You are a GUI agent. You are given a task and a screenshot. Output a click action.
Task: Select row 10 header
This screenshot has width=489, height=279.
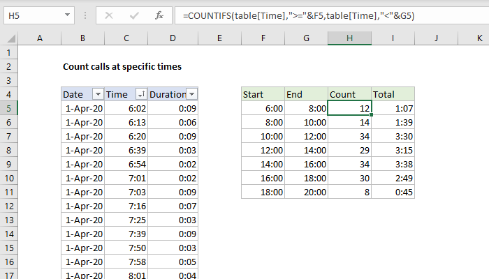(8, 178)
